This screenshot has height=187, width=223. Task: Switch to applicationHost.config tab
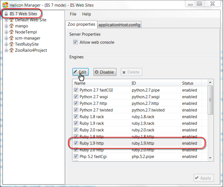[x=119, y=25]
